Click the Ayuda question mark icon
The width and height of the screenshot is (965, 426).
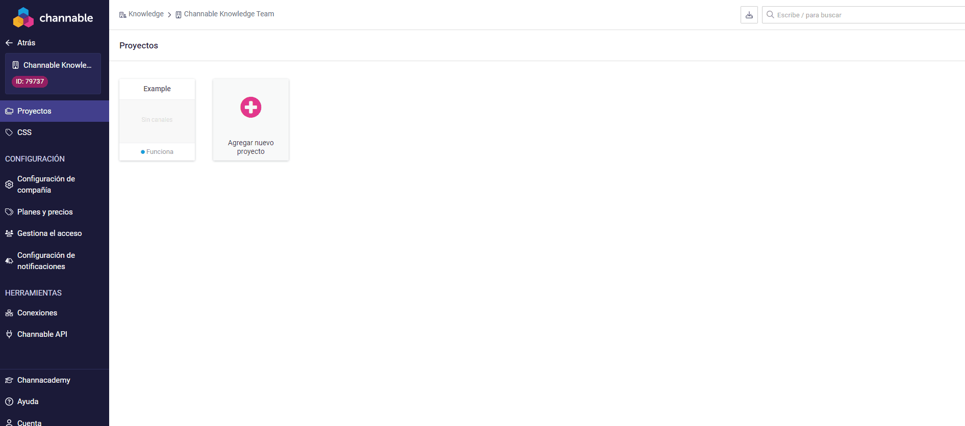coord(9,402)
